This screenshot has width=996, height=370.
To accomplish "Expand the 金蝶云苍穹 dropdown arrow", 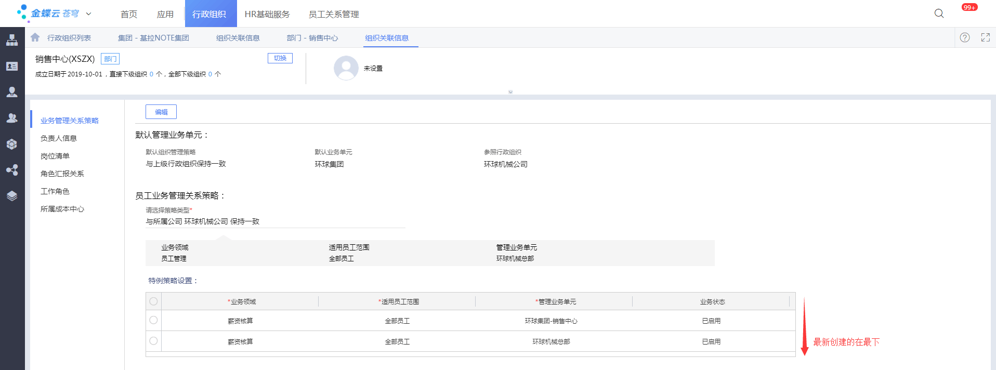I will click(x=88, y=14).
